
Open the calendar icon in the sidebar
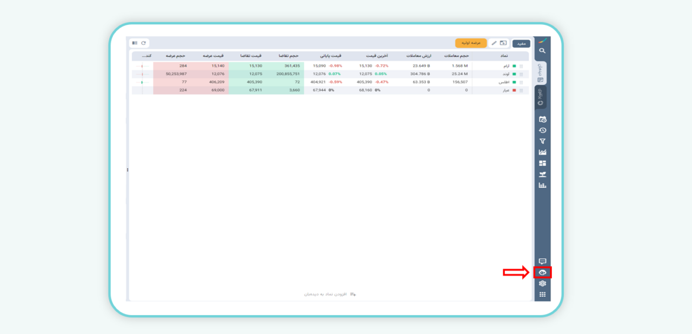pyautogui.click(x=542, y=119)
